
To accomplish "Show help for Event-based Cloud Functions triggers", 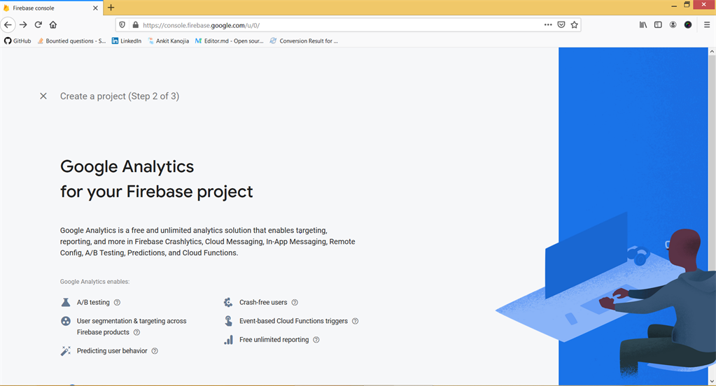I will click(x=356, y=321).
